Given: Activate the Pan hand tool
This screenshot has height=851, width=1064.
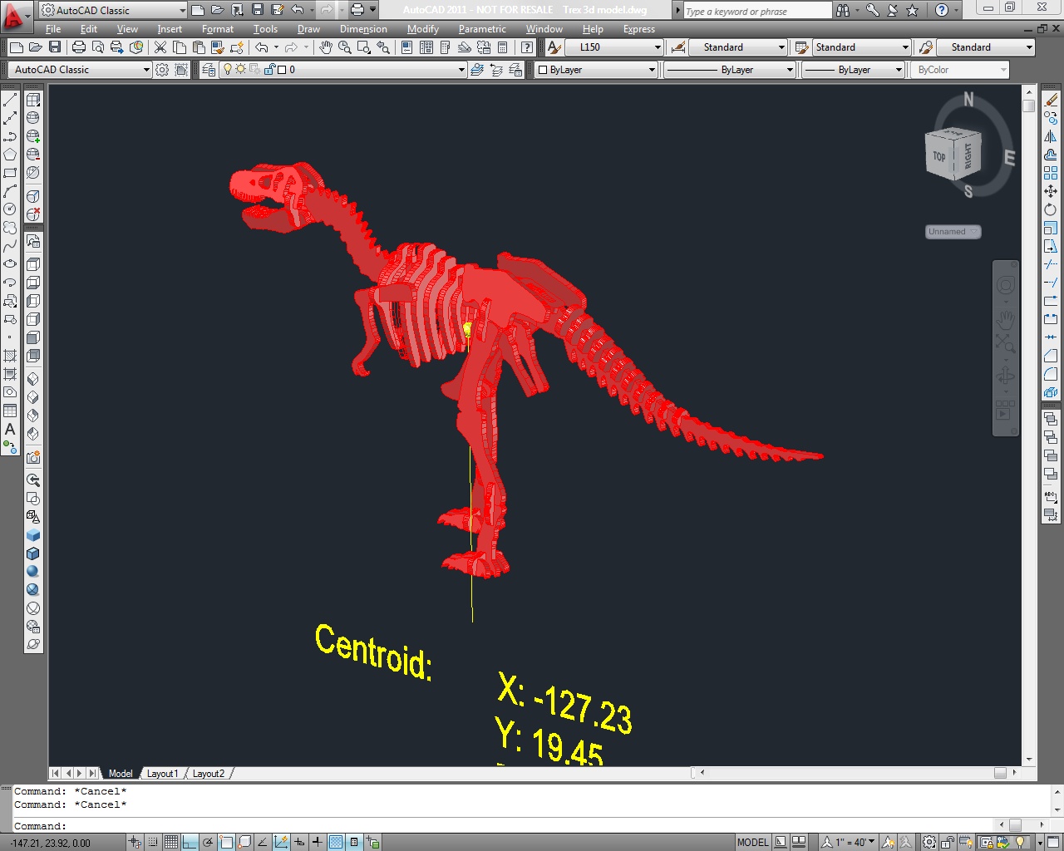Looking at the screenshot, I should (326, 47).
